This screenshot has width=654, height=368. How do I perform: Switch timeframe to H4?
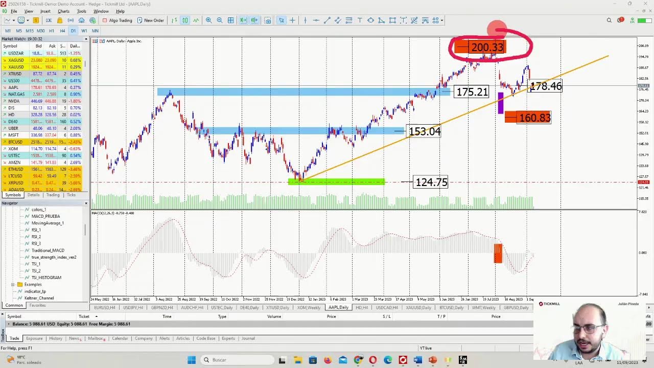click(62, 31)
